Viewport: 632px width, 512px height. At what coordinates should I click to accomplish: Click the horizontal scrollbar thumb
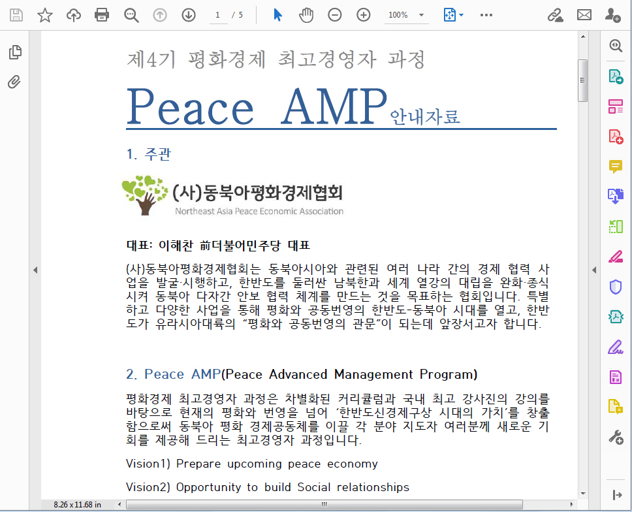coord(323,504)
